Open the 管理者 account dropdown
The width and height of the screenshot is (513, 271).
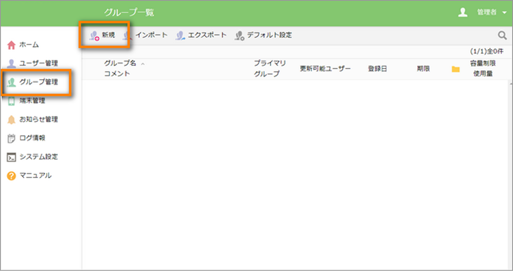pyautogui.click(x=489, y=12)
